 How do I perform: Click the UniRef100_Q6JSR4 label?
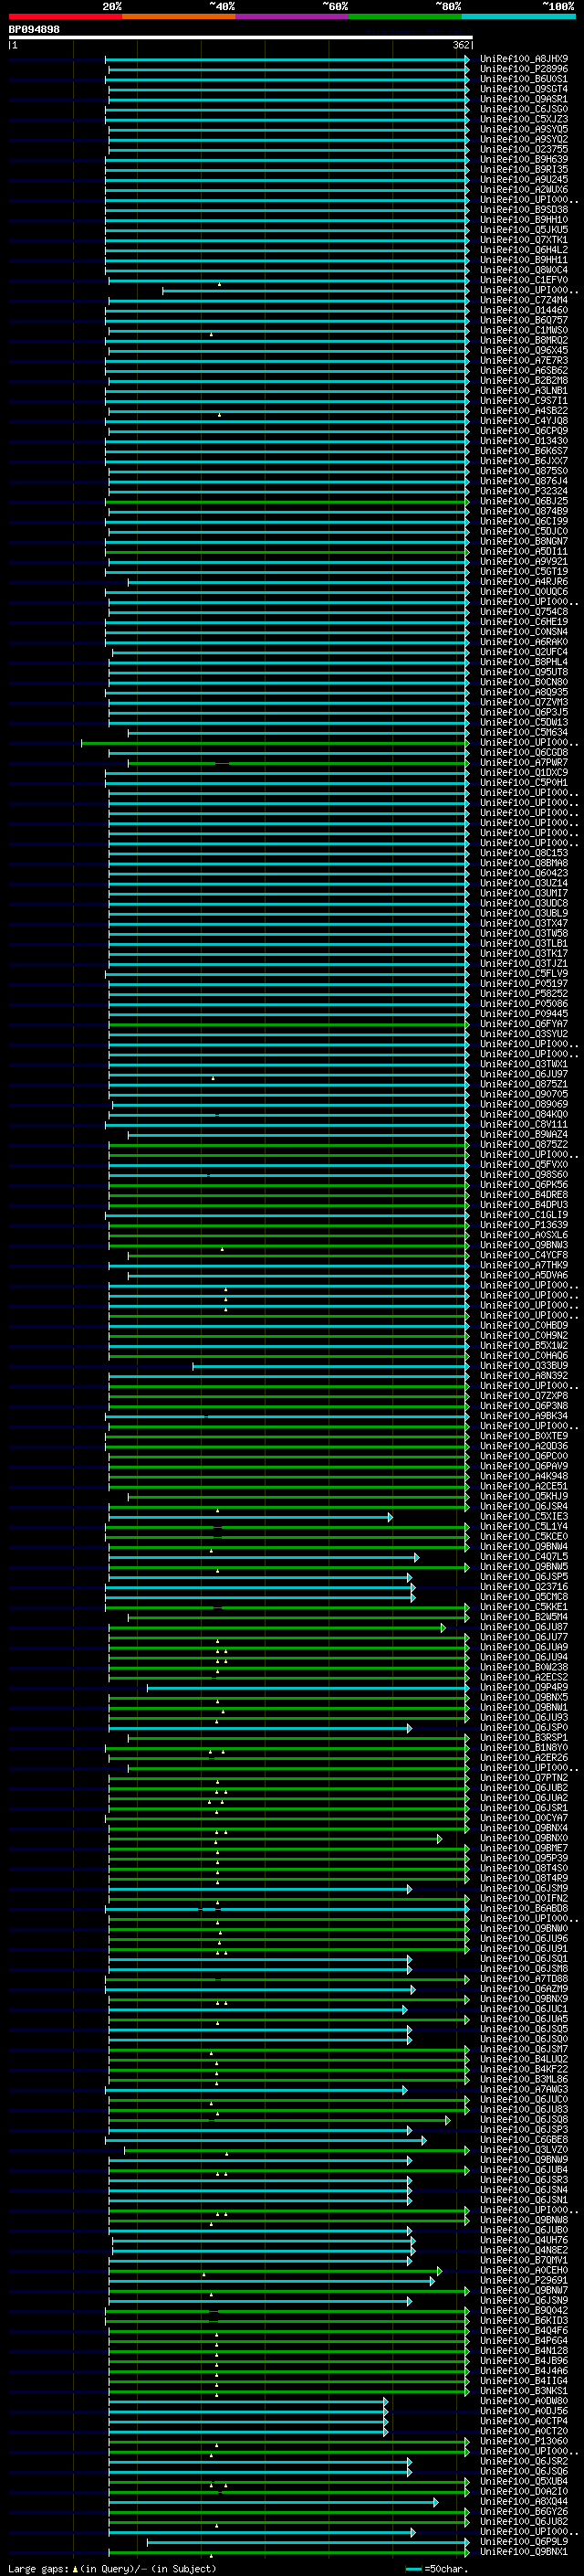(524, 1506)
